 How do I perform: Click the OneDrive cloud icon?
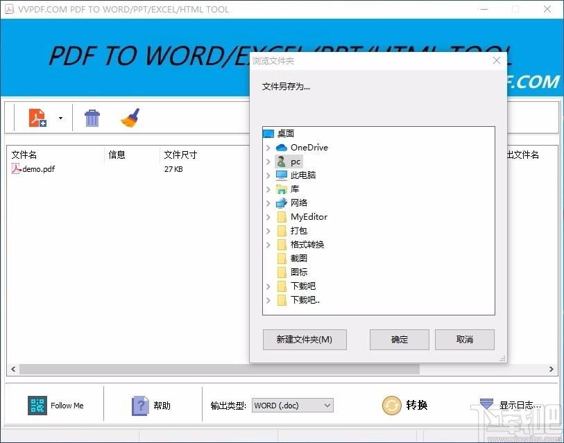(281, 148)
